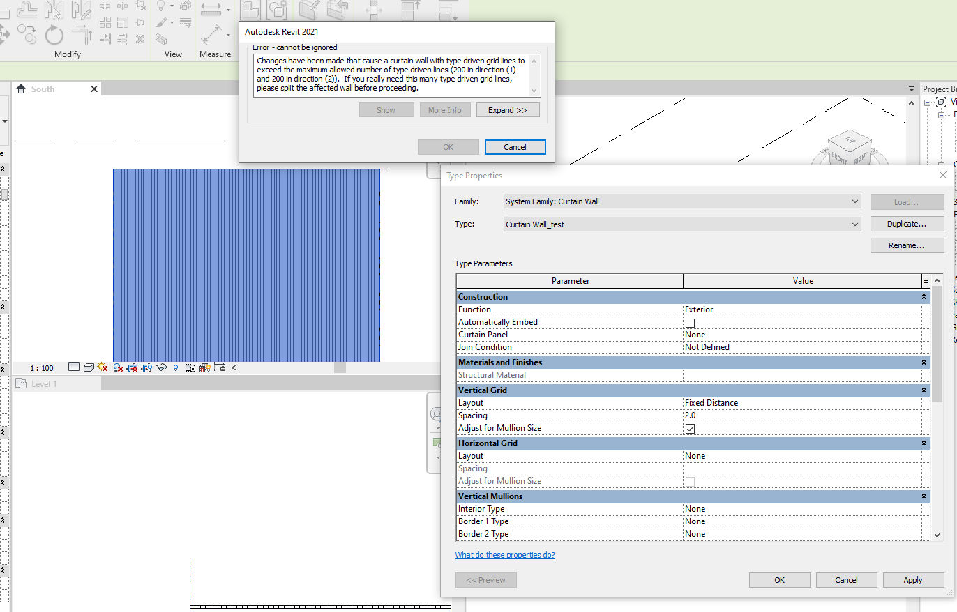Click Duplicate in the Type Properties dialog

[907, 223]
